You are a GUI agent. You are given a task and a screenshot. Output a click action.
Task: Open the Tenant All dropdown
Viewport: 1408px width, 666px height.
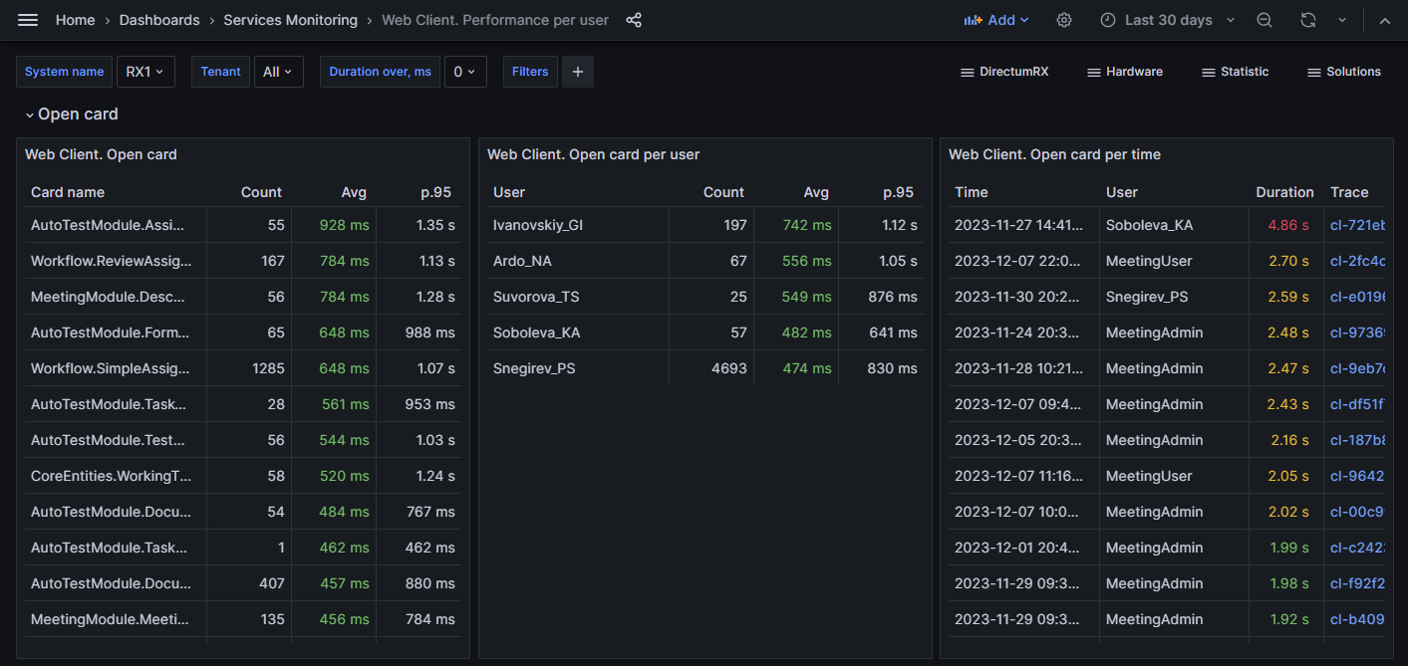click(x=279, y=72)
